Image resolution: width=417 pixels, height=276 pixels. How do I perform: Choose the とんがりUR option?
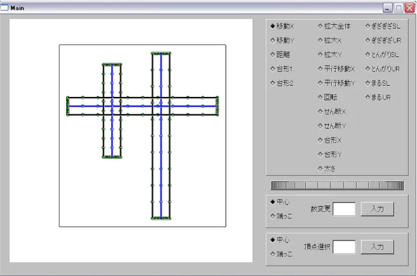pos(383,69)
